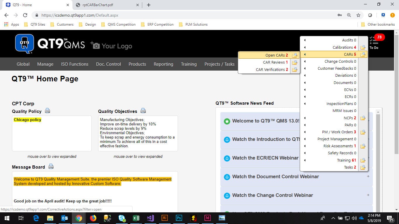Open the folder icon beside Training 61
Image resolution: width=399 pixels, height=224 pixels.
coord(363,160)
